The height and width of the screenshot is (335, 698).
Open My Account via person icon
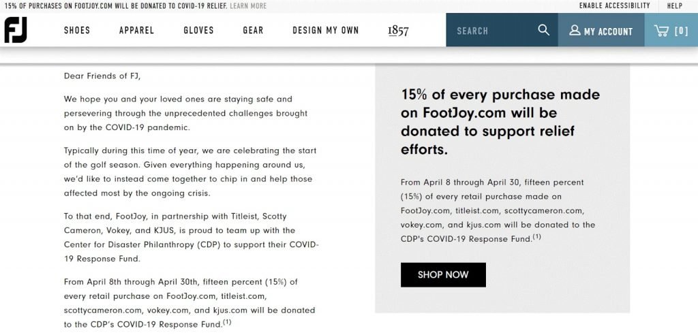575,30
